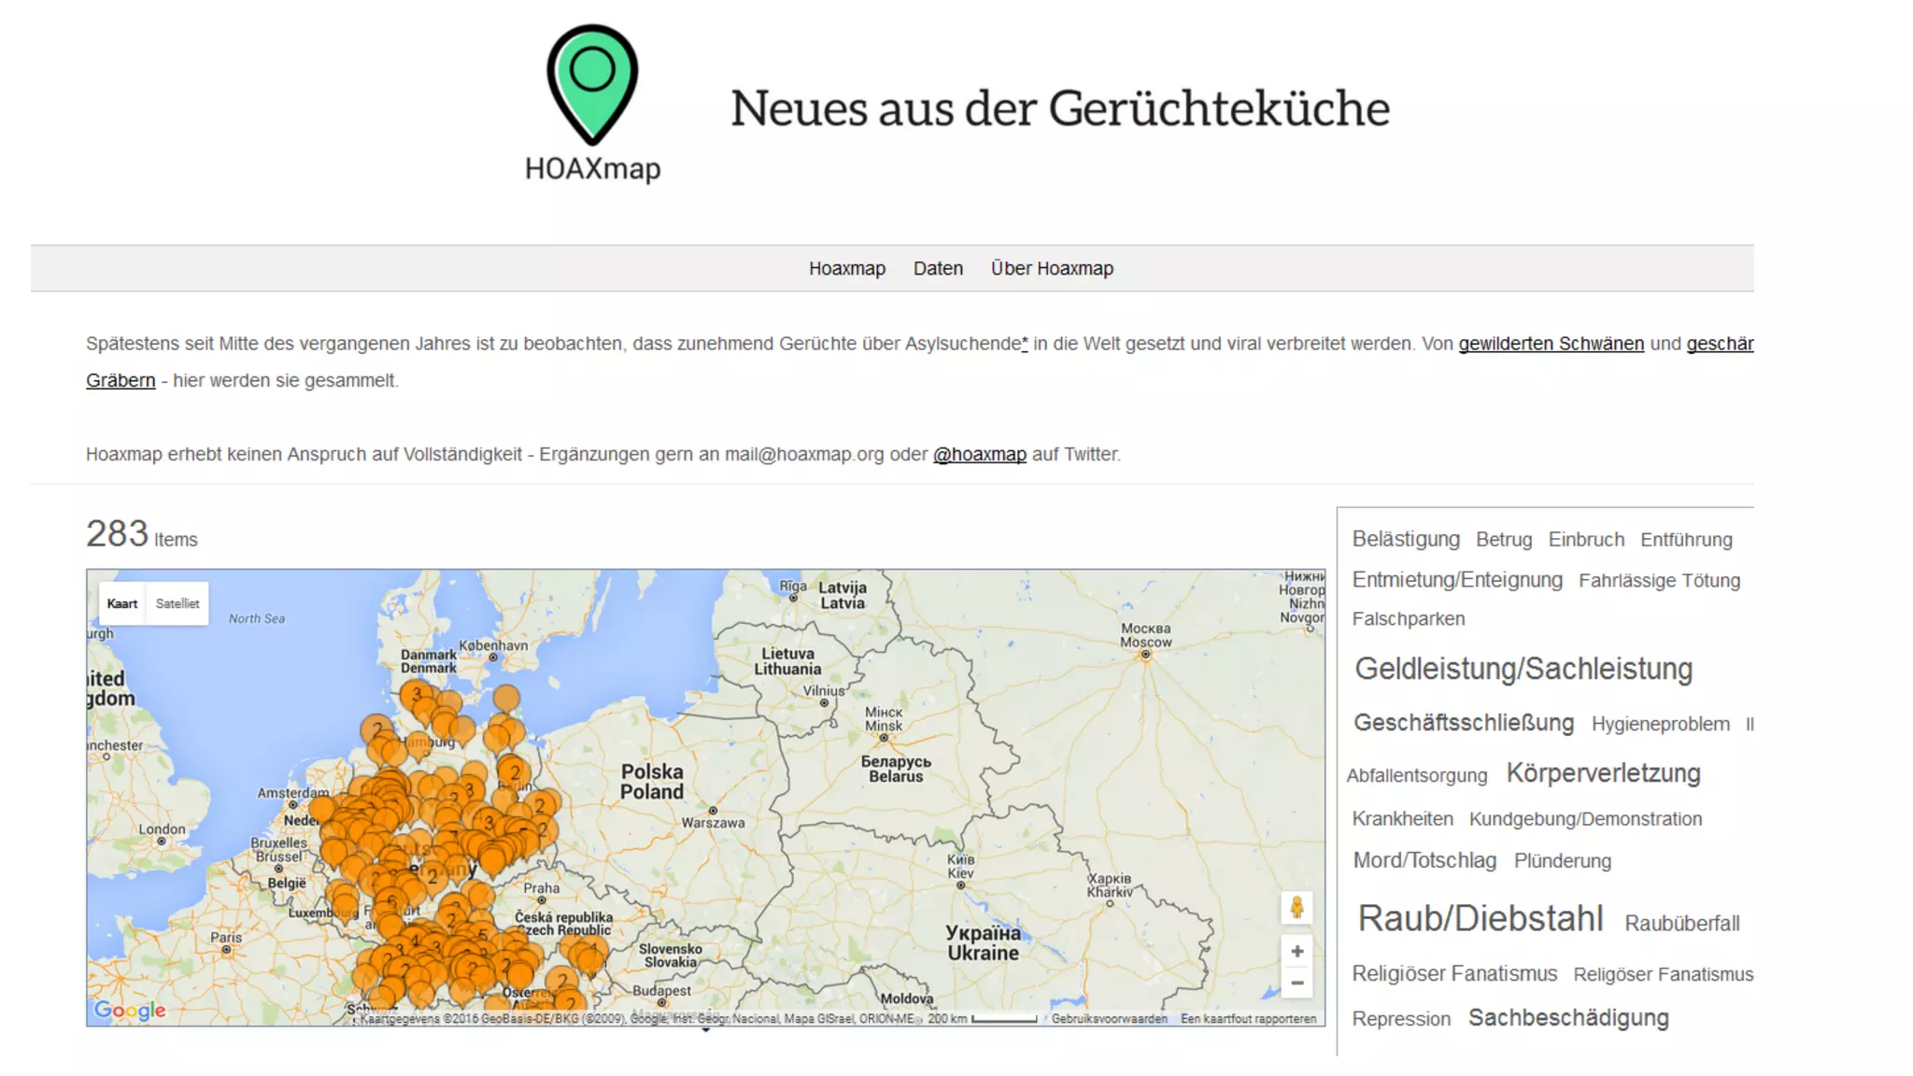Click Een kaartfout rapporteren link

tap(1248, 1019)
